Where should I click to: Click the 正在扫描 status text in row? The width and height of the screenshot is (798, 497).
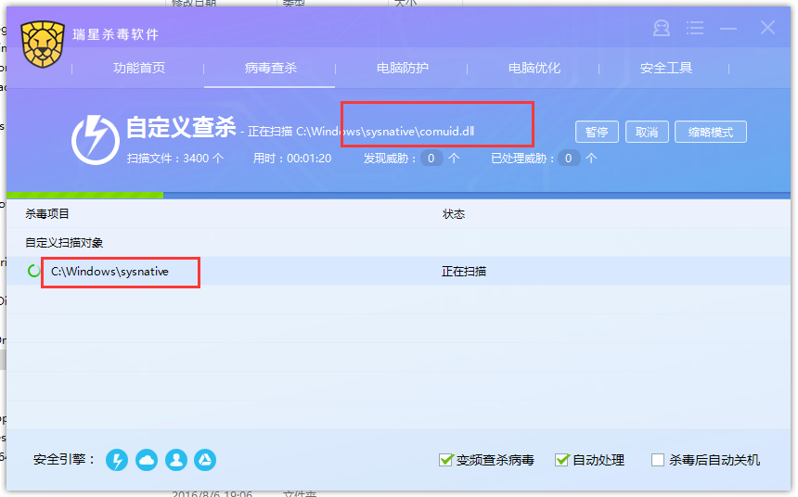coord(464,271)
